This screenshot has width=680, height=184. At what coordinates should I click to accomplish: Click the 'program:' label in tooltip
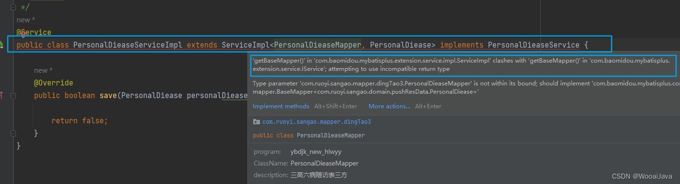(x=267, y=152)
